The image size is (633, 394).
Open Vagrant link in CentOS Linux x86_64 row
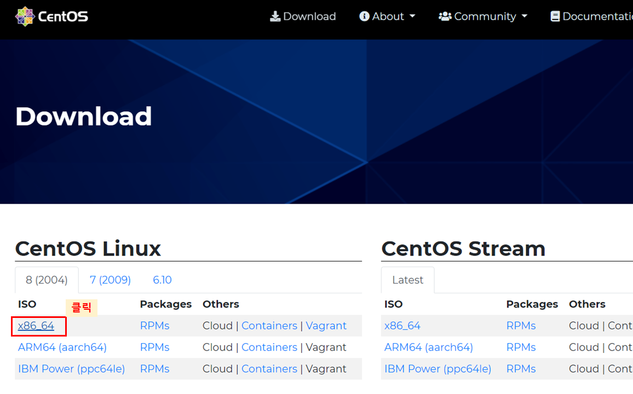coord(326,326)
